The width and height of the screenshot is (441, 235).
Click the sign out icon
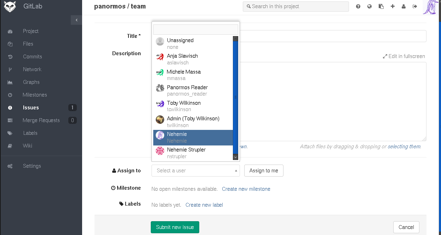pyautogui.click(x=415, y=6)
